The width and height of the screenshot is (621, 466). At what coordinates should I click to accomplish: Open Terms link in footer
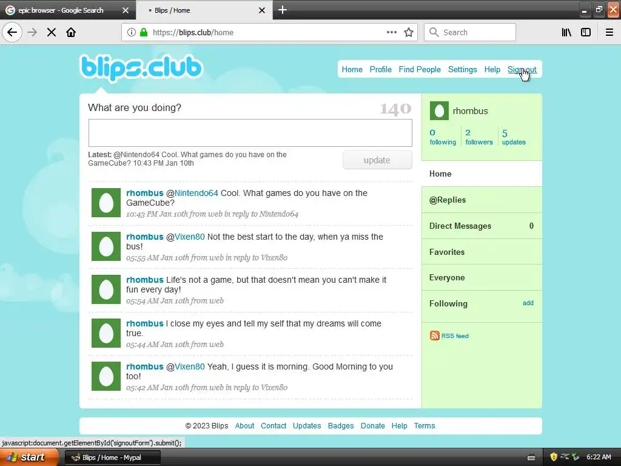pos(424,425)
